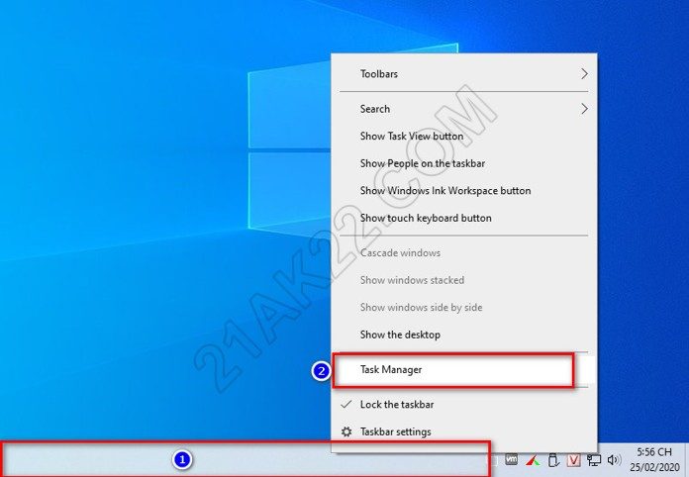
Task: Choose Show Windows Ink Workspace button
Action: [x=464, y=191]
